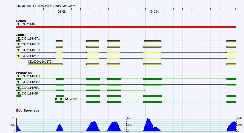Click the right arrow of the ruler
This screenshot has width=244, height=133.
(235, 9)
